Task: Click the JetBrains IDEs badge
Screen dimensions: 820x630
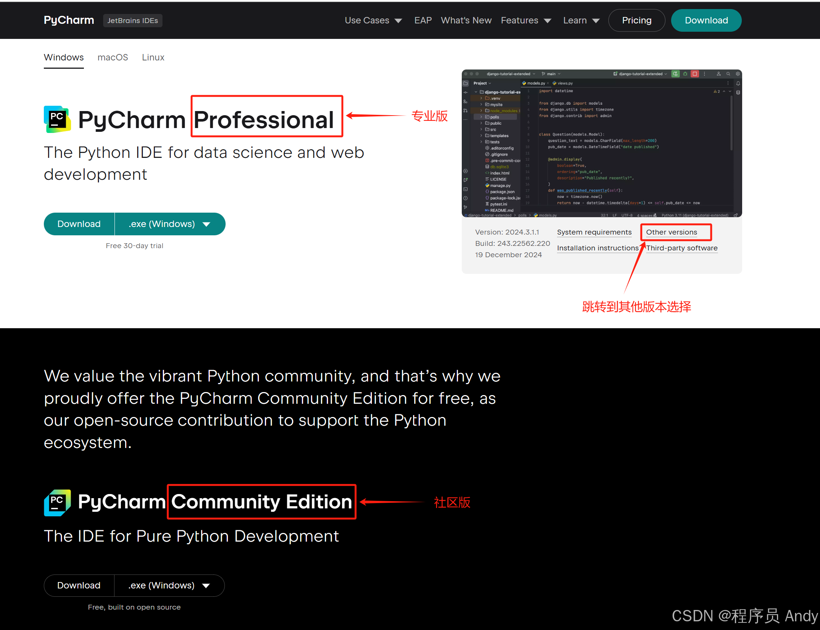Action: click(133, 20)
